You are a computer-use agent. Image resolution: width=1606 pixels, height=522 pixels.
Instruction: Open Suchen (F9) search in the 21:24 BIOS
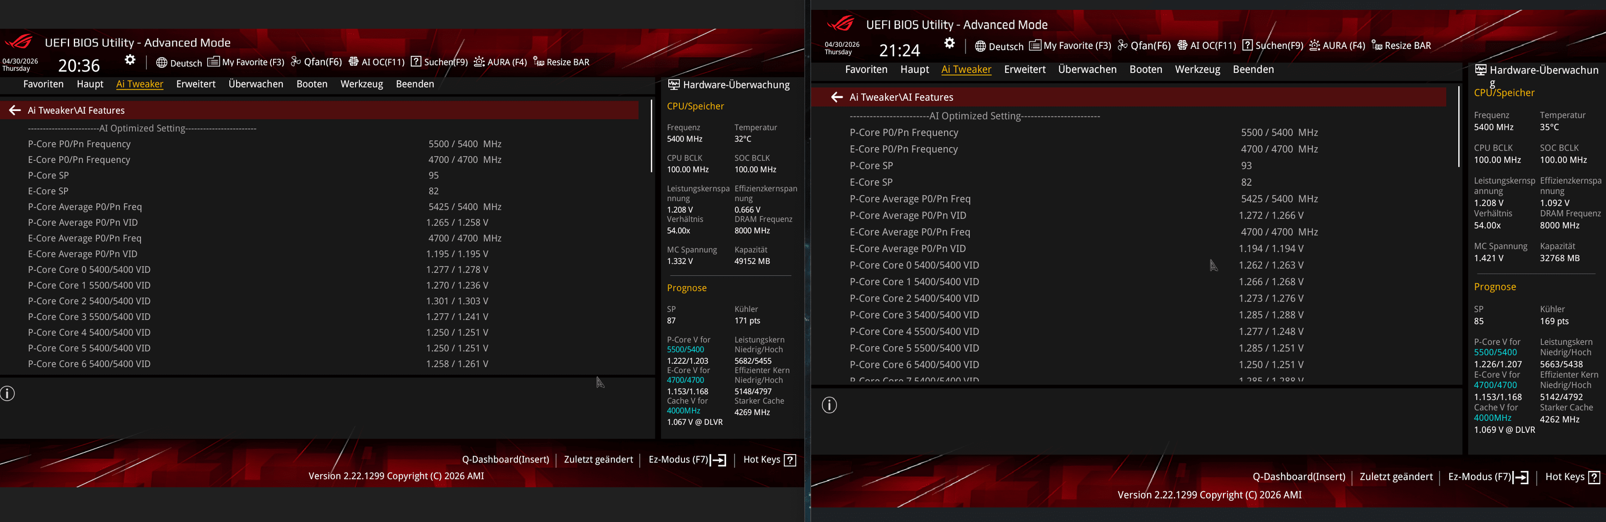1272,45
